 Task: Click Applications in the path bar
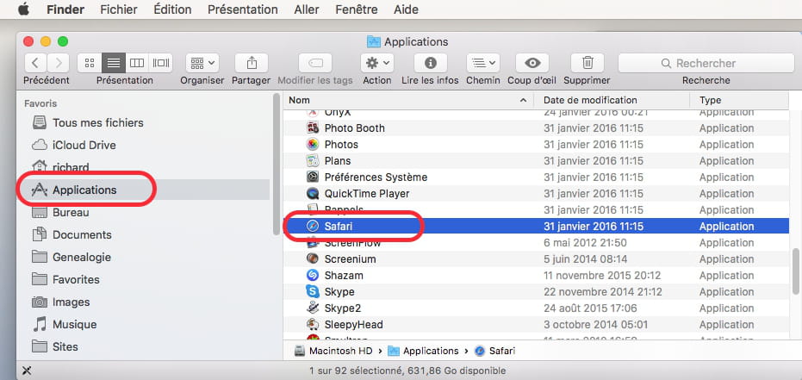(423, 351)
